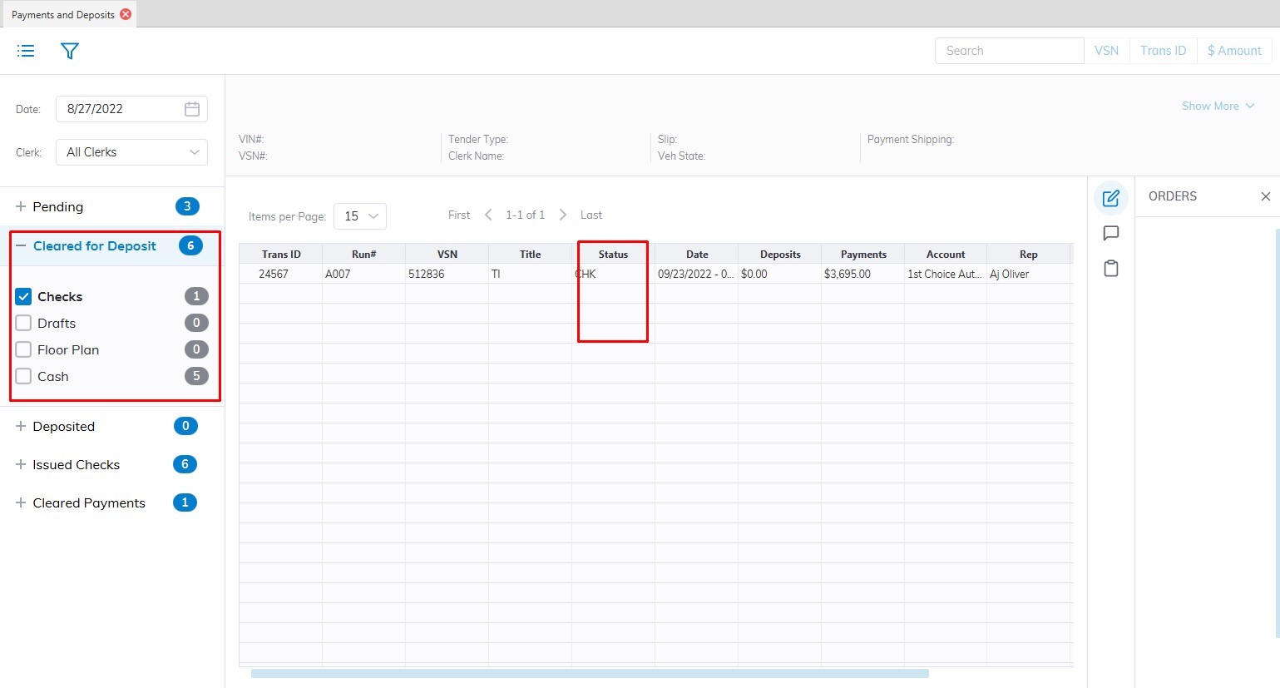The width and height of the screenshot is (1280, 688).
Task: Click the edit order pencil icon
Action: tap(1110, 198)
